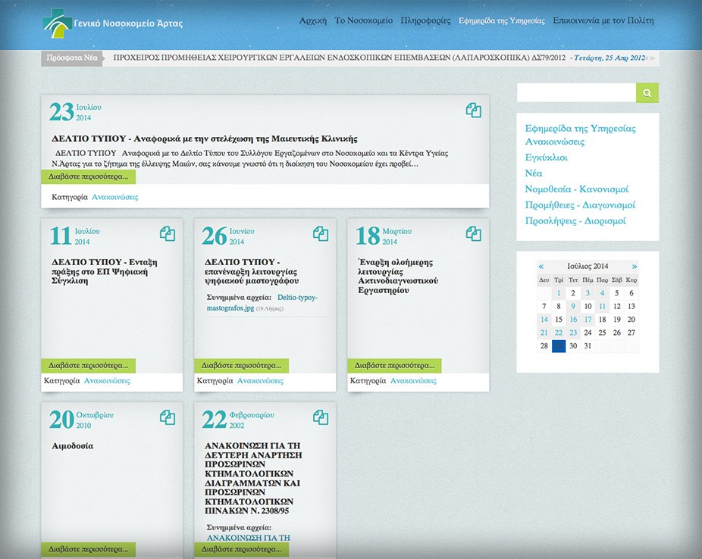Image resolution: width=702 pixels, height=559 pixels.
Task: Click the ticker date Τετάρτη, 25 Απρ 2012
Action: pos(610,58)
